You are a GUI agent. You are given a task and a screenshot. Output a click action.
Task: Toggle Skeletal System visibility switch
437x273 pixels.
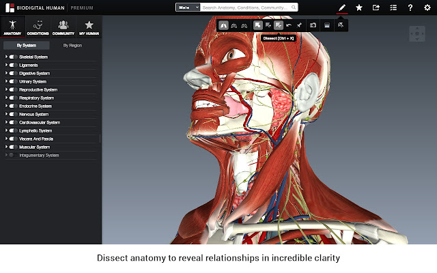(x=12, y=57)
